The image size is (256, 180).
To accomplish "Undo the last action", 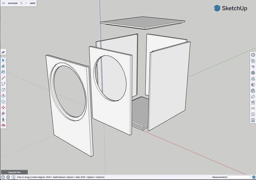I will pos(21,3).
